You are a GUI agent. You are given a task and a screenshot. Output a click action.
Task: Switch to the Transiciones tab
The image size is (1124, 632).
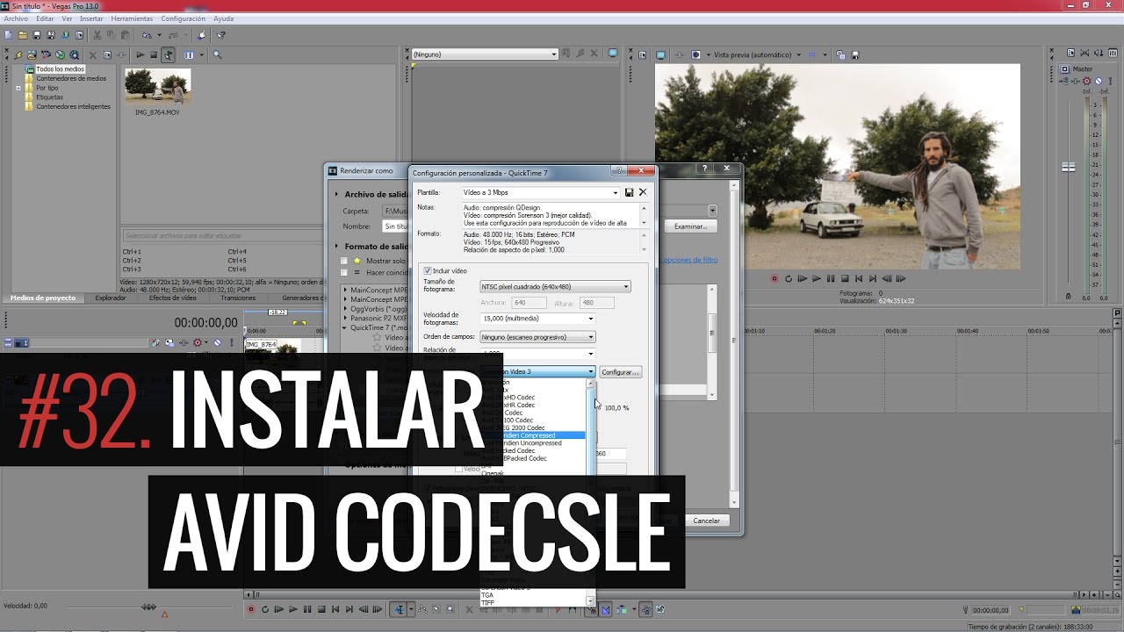click(x=238, y=298)
